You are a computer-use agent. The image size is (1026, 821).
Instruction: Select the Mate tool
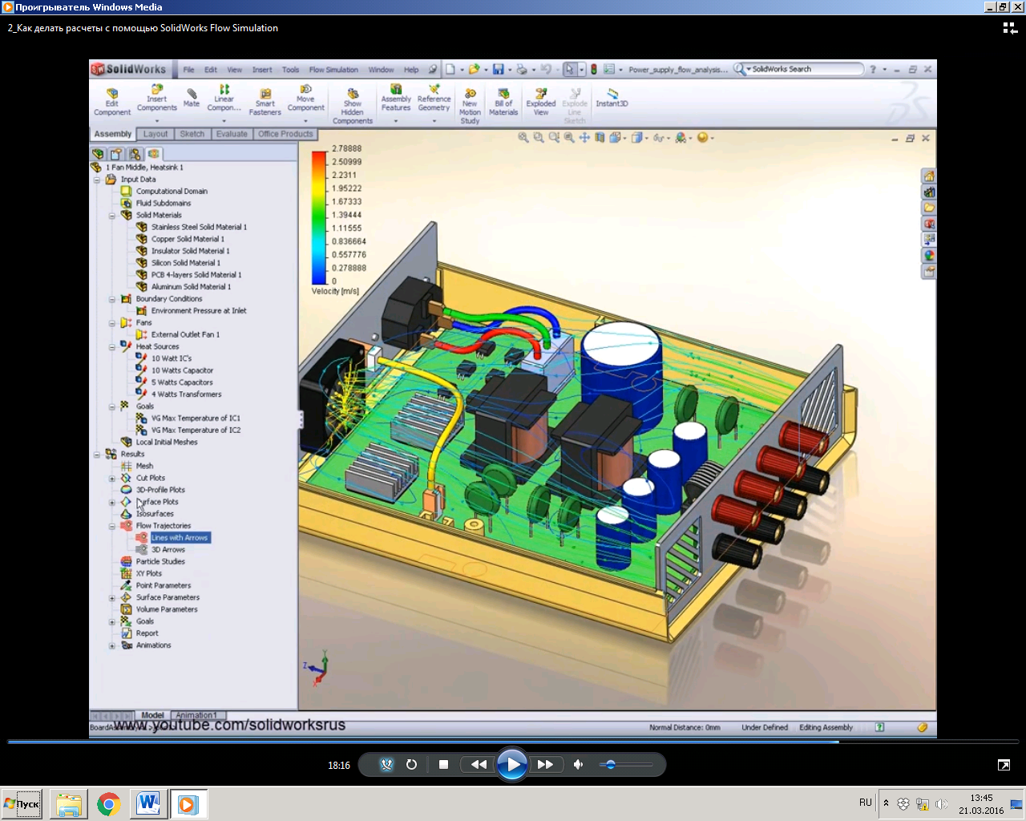click(x=192, y=98)
